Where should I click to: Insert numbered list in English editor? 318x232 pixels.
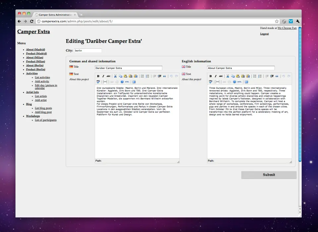pyautogui.click(x=260, y=76)
